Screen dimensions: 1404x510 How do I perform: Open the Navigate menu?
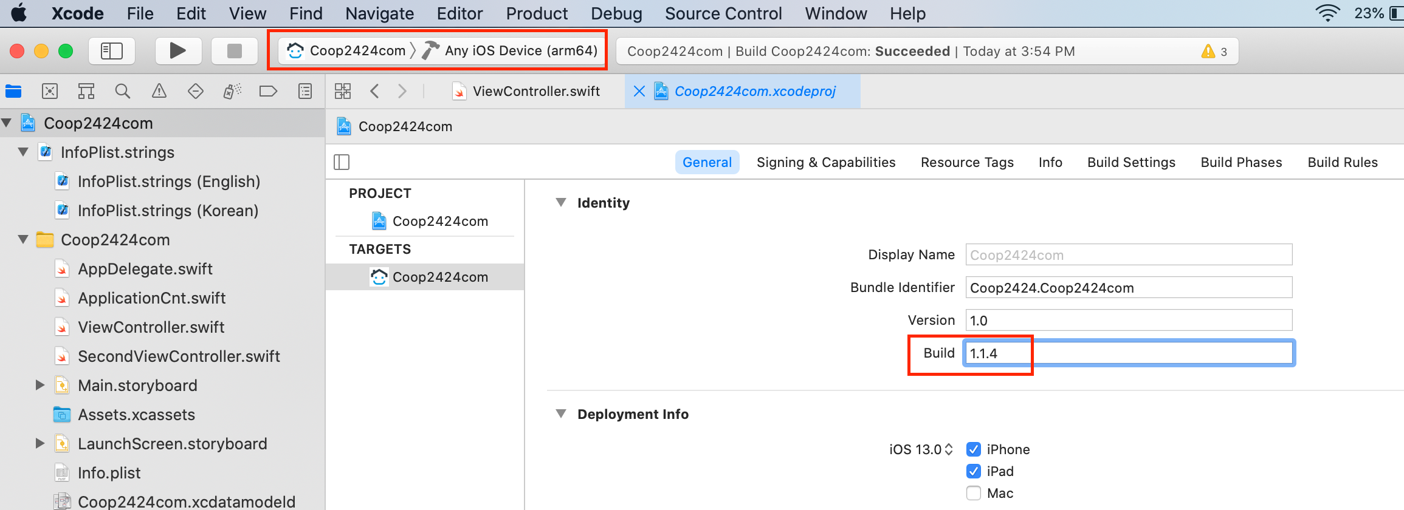[x=380, y=13]
